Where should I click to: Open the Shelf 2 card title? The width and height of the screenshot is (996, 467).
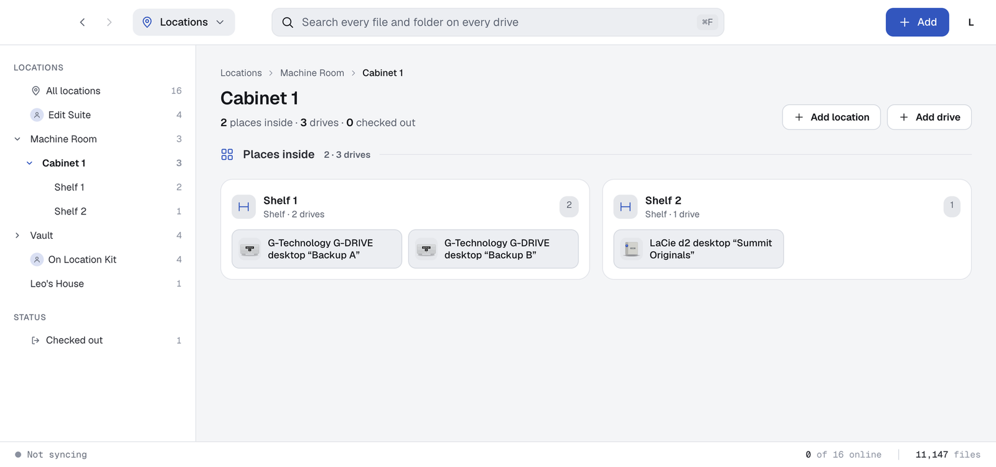663,200
